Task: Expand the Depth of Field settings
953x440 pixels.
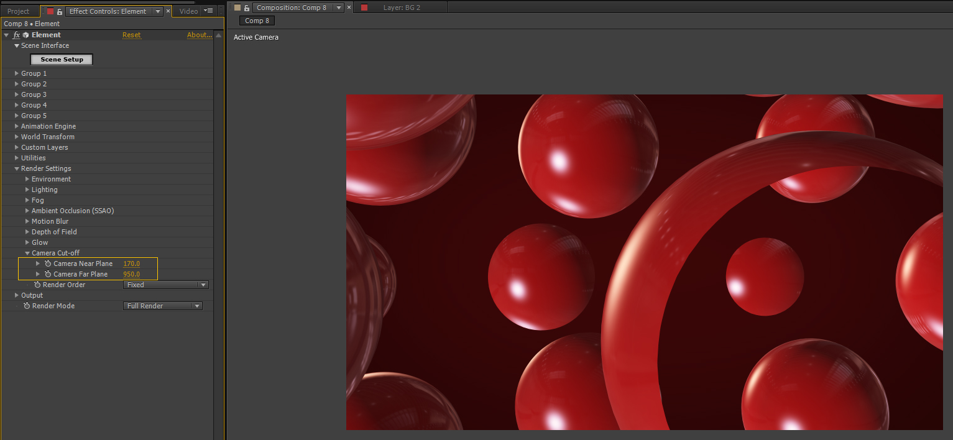Action: (27, 232)
